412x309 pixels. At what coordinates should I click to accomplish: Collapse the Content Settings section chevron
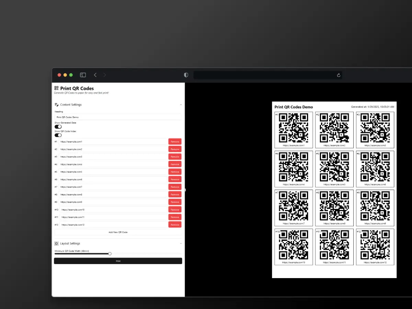pyautogui.click(x=181, y=105)
